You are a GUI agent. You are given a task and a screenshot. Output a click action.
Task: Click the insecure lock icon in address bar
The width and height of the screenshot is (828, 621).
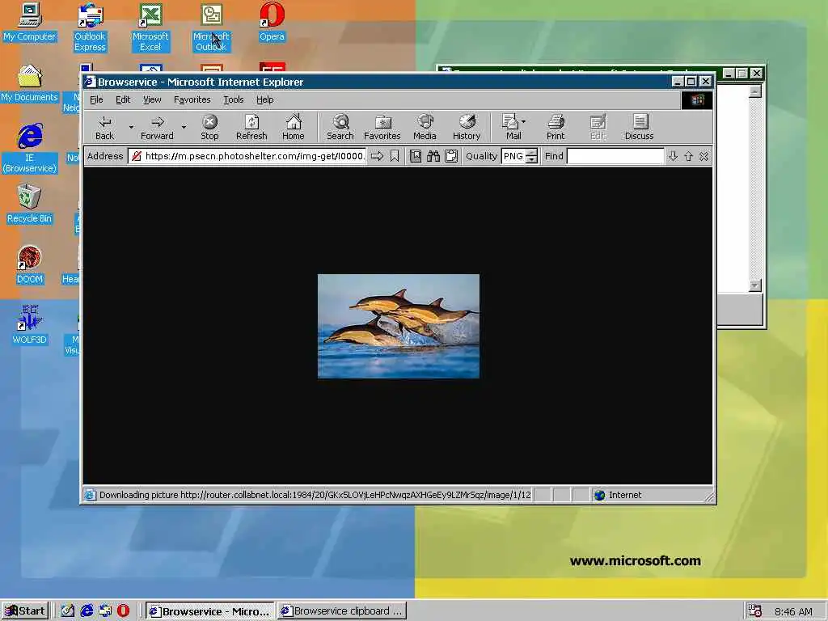coord(136,156)
